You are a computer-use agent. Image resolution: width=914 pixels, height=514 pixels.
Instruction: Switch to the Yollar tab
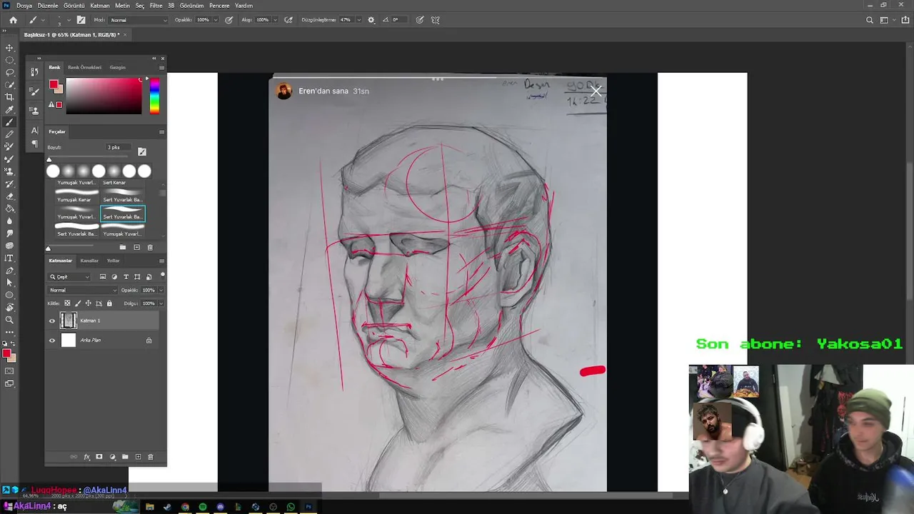click(113, 261)
